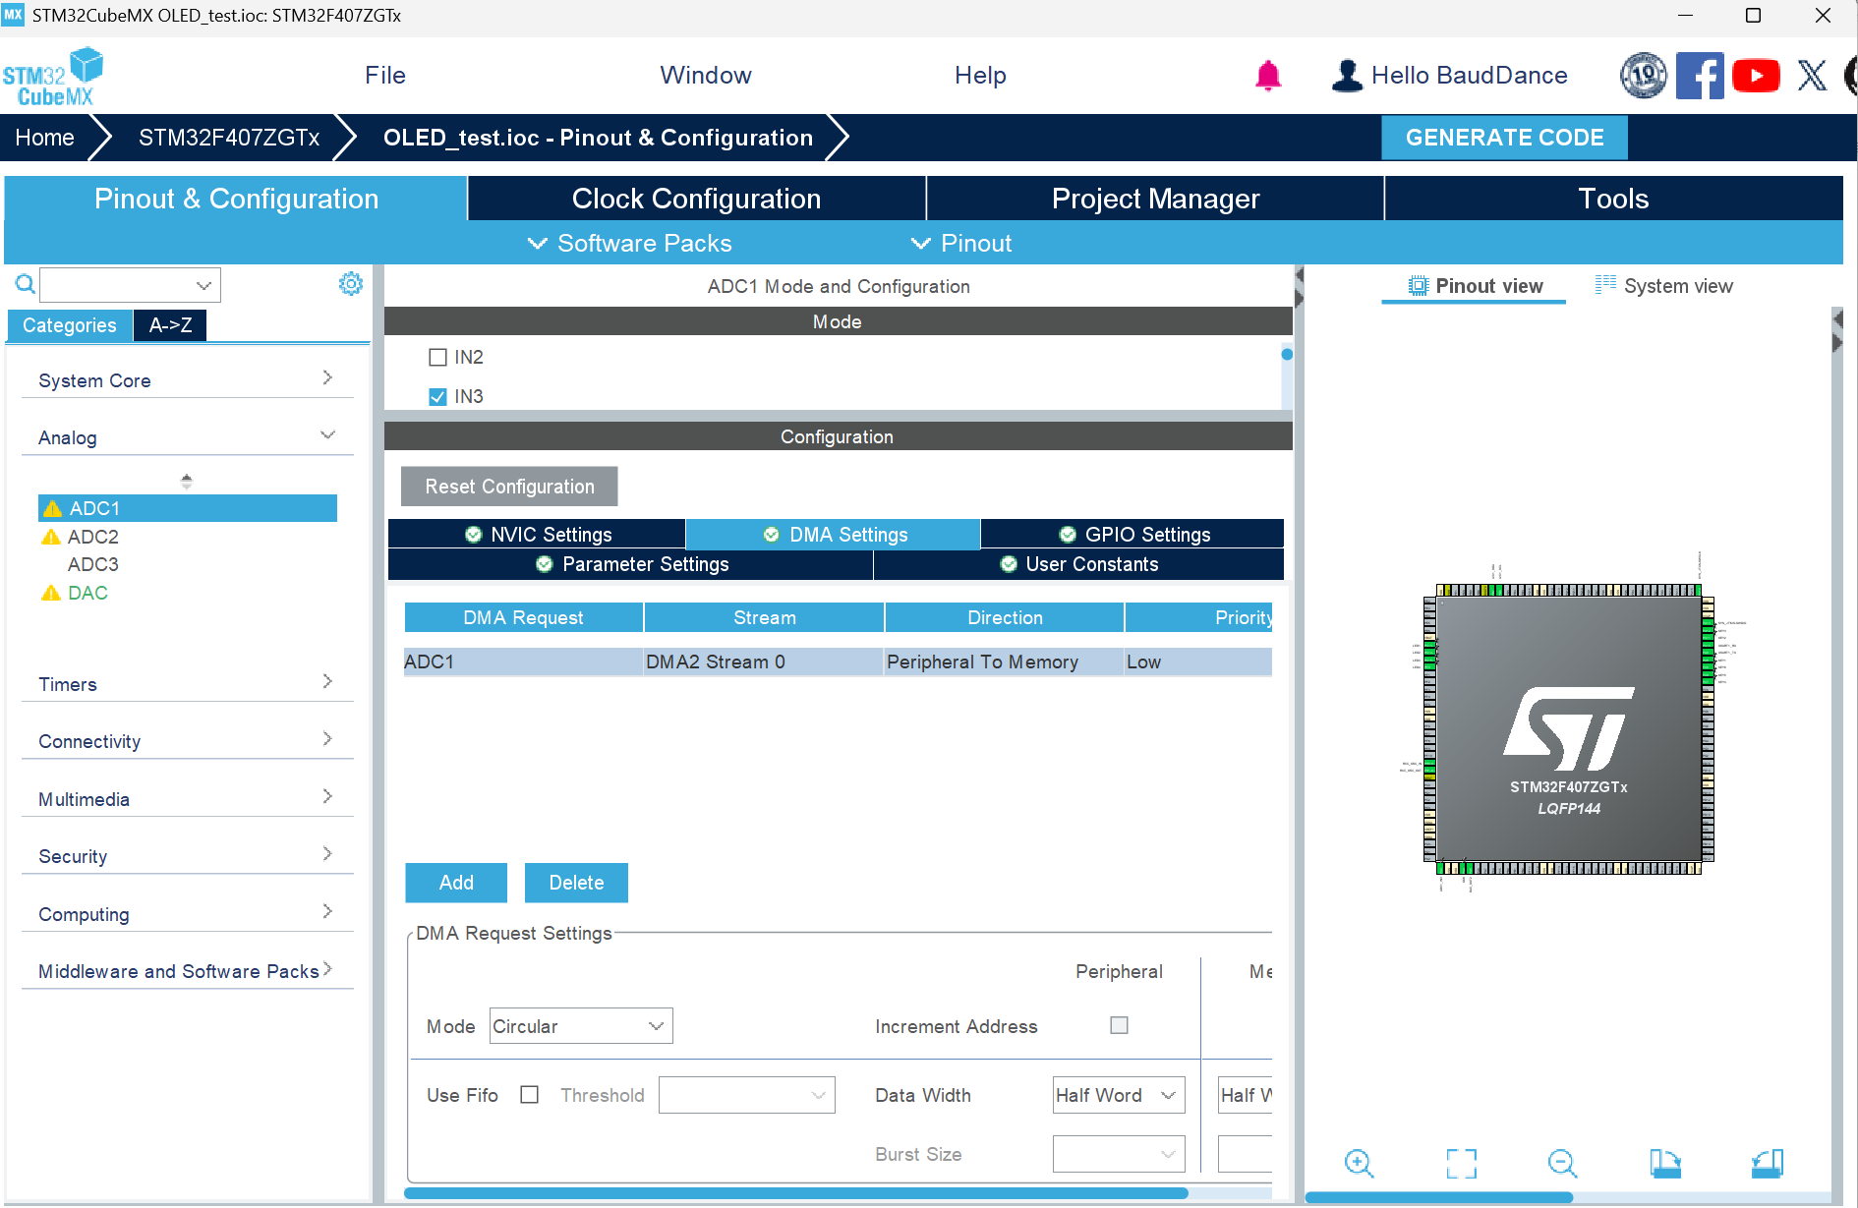Image resolution: width=1858 pixels, height=1208 pixels.
Task: Open the File menu
Action: tap(385, 76)
